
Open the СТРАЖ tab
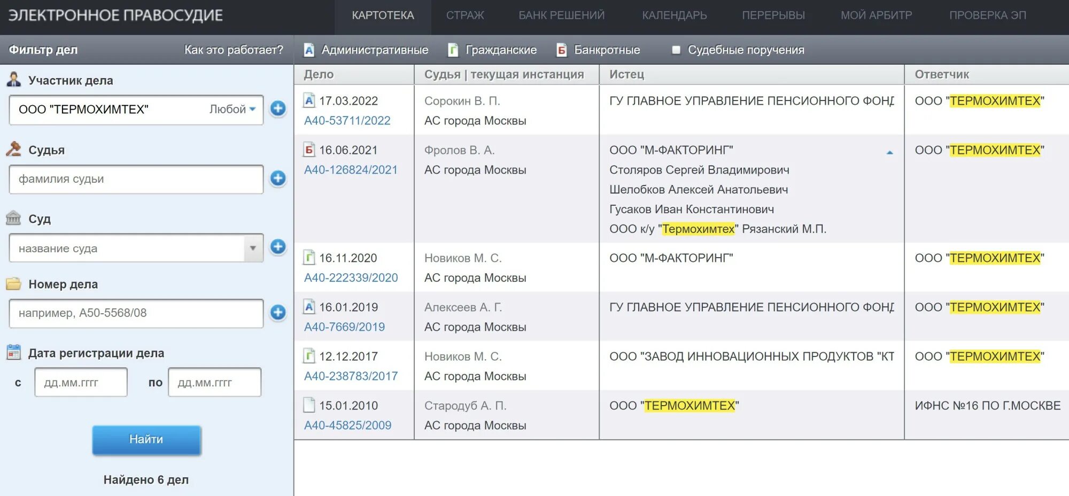click(x=465, y=15)
